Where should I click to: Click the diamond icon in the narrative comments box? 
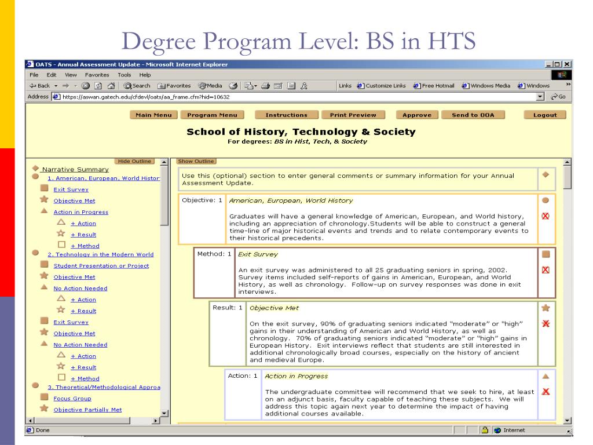(546, 175)
